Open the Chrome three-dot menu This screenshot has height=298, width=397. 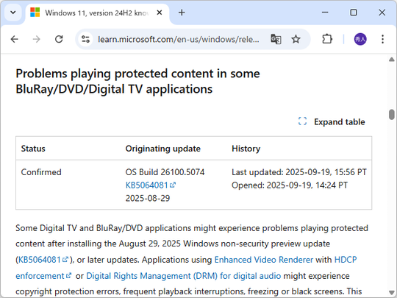pyautogui.click(x=382, y=39)
